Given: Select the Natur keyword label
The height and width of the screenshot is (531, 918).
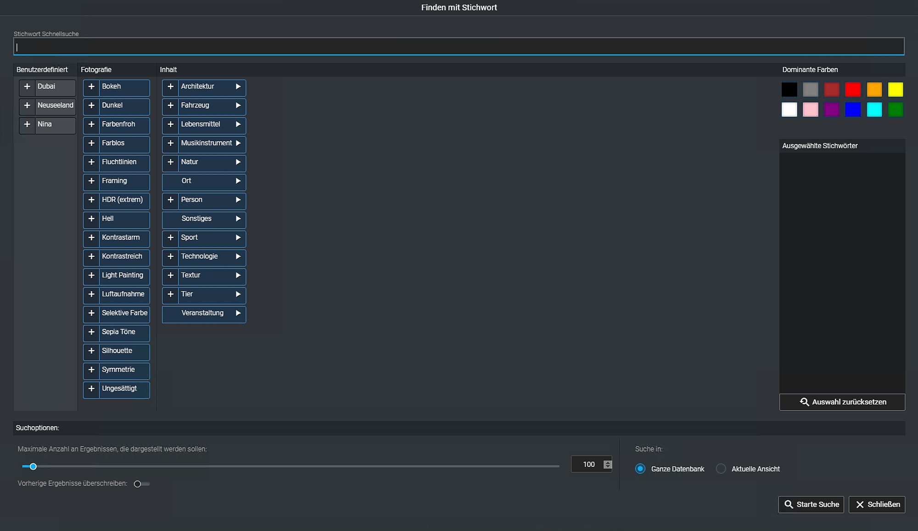Looking at the screenshot, I should tap(190, 162).
